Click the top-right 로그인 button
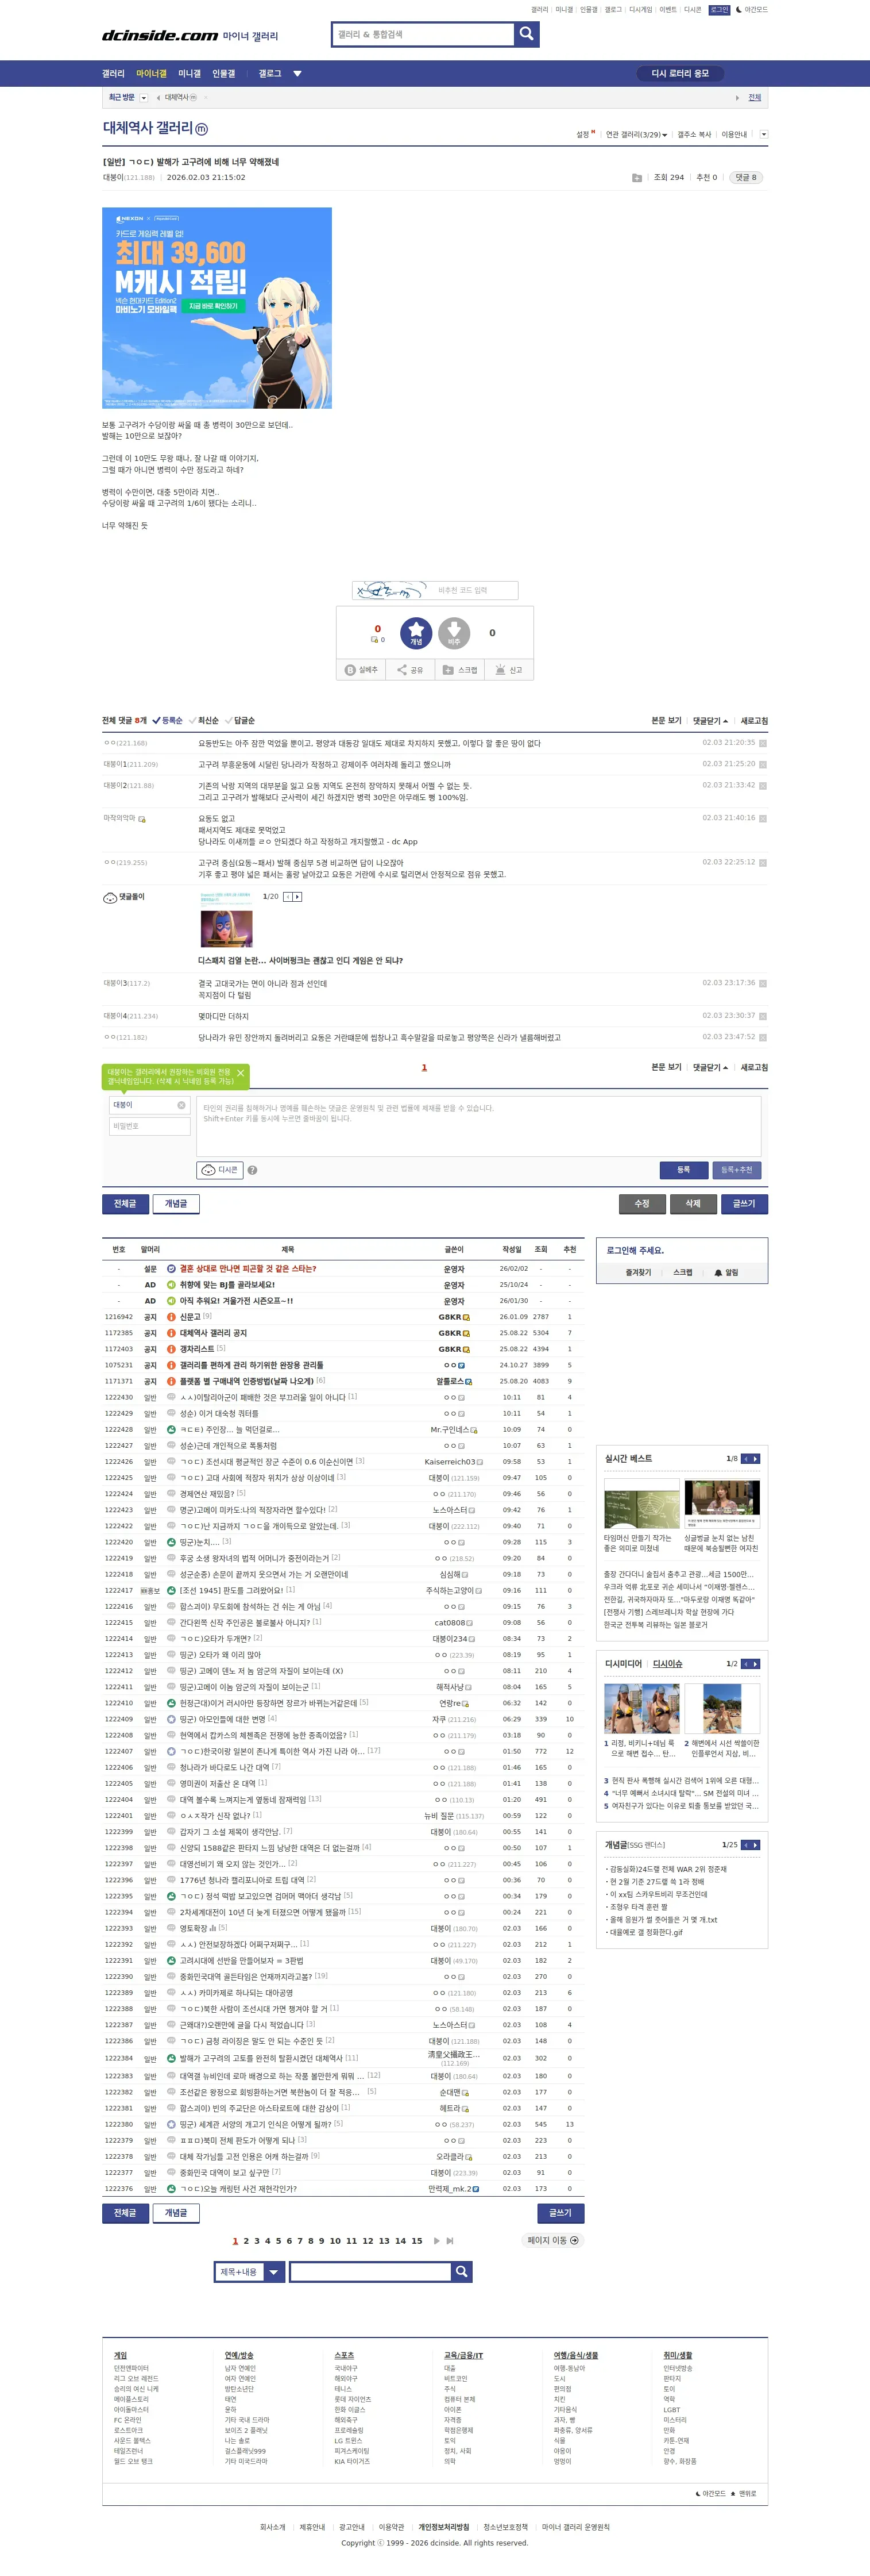This screenshot has height=2576, width=870. [x=719, y=10]
